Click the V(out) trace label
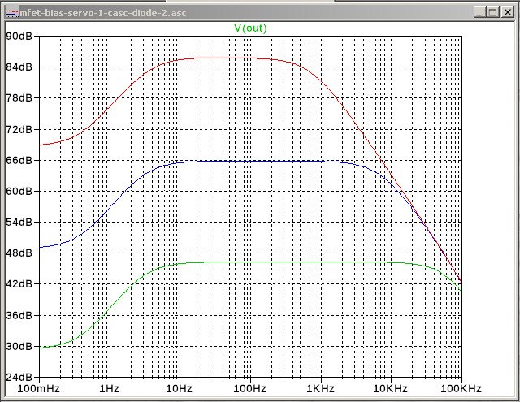Screen dimensions: 520x402 coord(250,28)
